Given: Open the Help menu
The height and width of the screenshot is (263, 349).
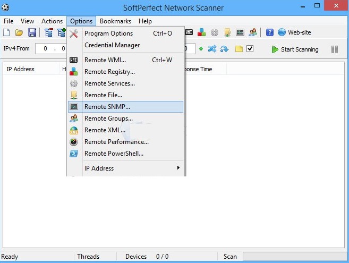Looking at the screenshot, I should click(145, 21).
